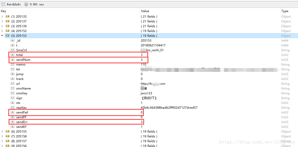The image size is (298, 147).
Task: Collapse document (5) 205153
Action: coord(2,36)
